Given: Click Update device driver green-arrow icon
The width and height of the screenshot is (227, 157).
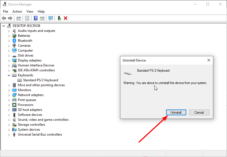Looking at the screenshot, I should [60, 18].
